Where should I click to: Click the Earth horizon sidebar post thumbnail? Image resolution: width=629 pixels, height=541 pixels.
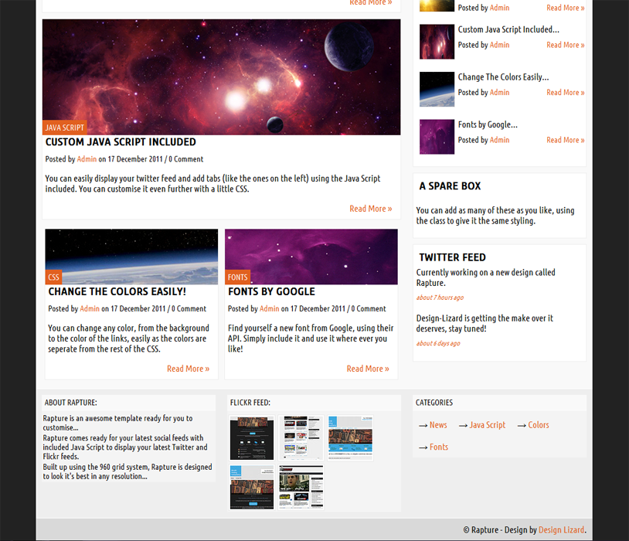[437, 89]
